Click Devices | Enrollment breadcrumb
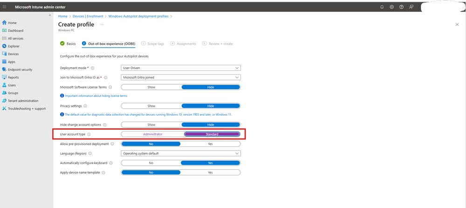 pos(88,16)
